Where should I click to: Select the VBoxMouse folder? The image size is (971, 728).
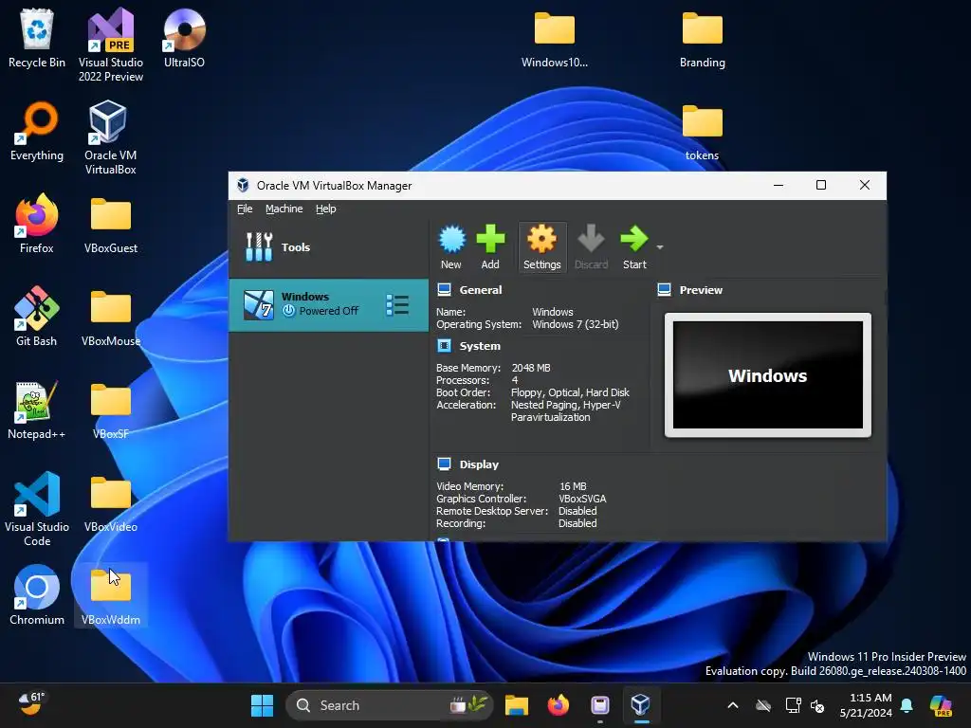point(111,317)
